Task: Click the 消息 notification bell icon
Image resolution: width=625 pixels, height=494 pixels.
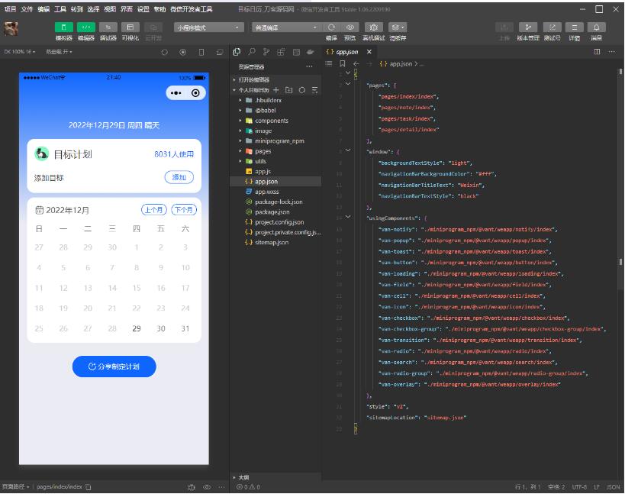Action: click(x=596, y=27)
